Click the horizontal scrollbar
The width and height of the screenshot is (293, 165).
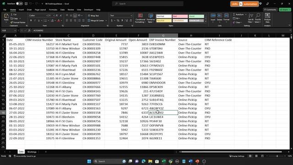coord(231,152)
